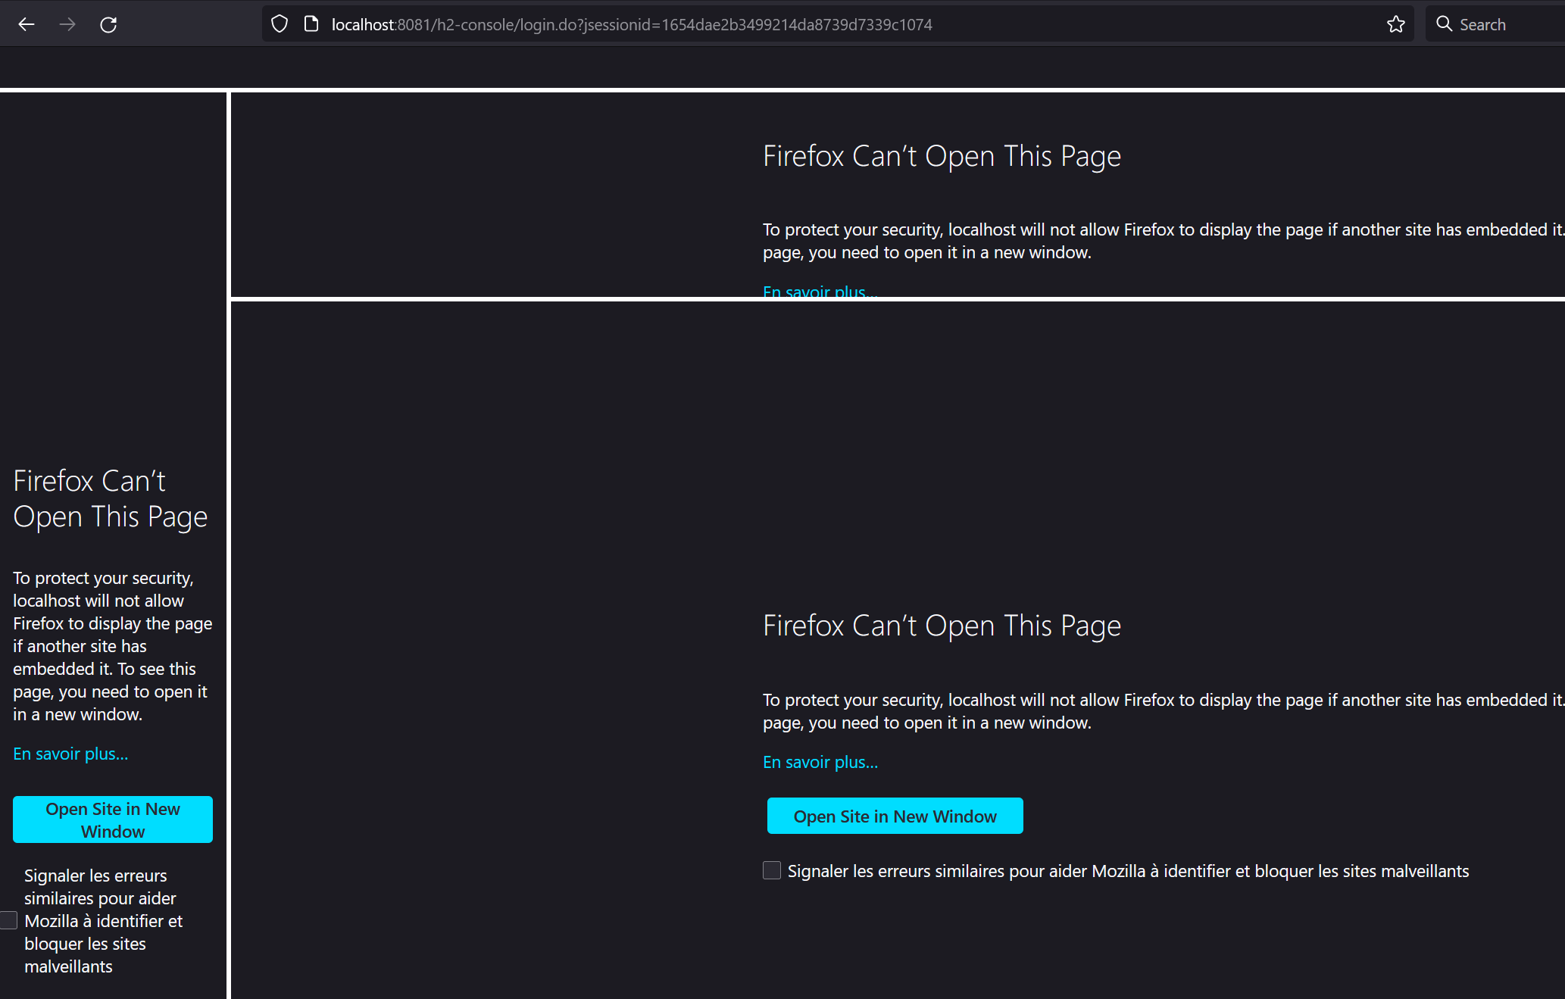1565x999 pixels.
Task: Open 'En savoir plus...' link in the bottom right frame
Action: [820, 762]
